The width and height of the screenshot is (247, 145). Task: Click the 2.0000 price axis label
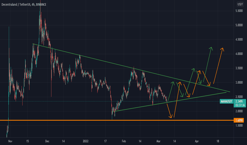click(x=239, y=111)
